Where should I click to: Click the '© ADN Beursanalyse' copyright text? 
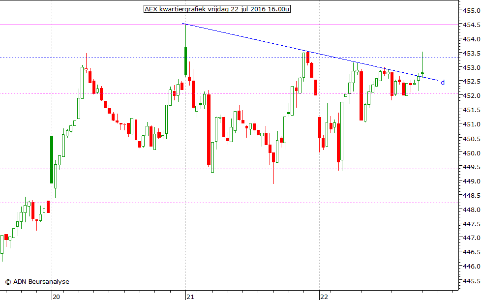pos(37,281)
